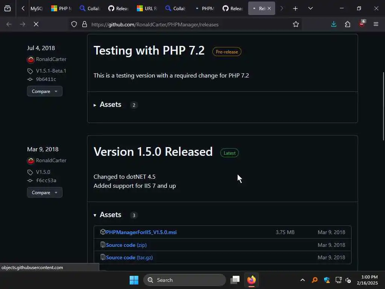This screenshot has height=289, width=385.
Task: Open Task View in the taskbar
Action: coord(235,280)
